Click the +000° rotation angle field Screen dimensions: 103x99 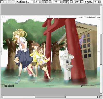point(56,2)
